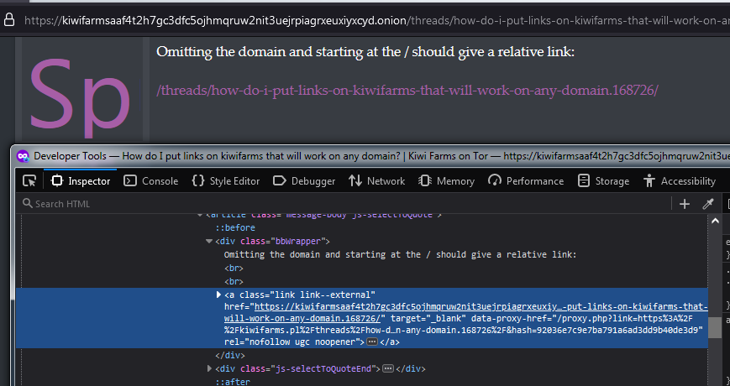This screenshot has height=386, width=730.
Task: Click the rel="nofollow ugc noopener" attribute
Action: point(294,342)
